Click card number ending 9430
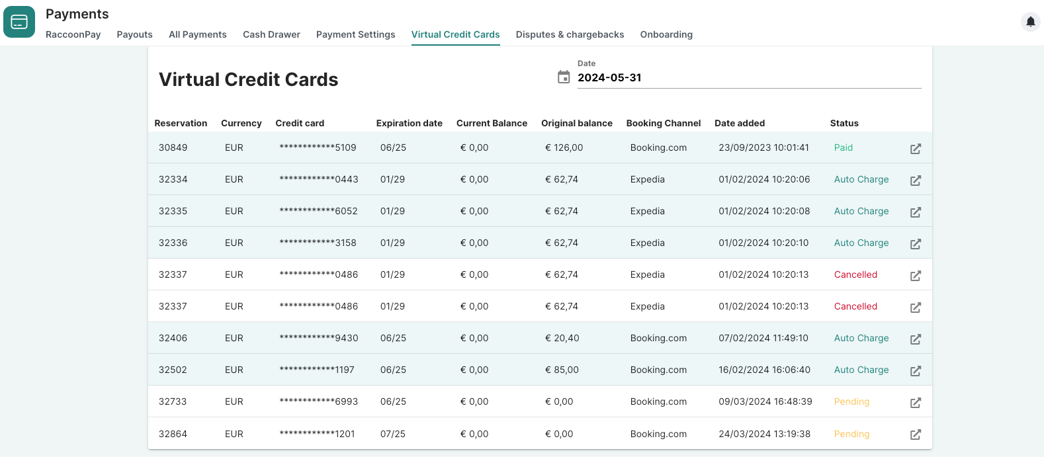1044x457 pixels. pyautogui.click(x=319, y=338)
